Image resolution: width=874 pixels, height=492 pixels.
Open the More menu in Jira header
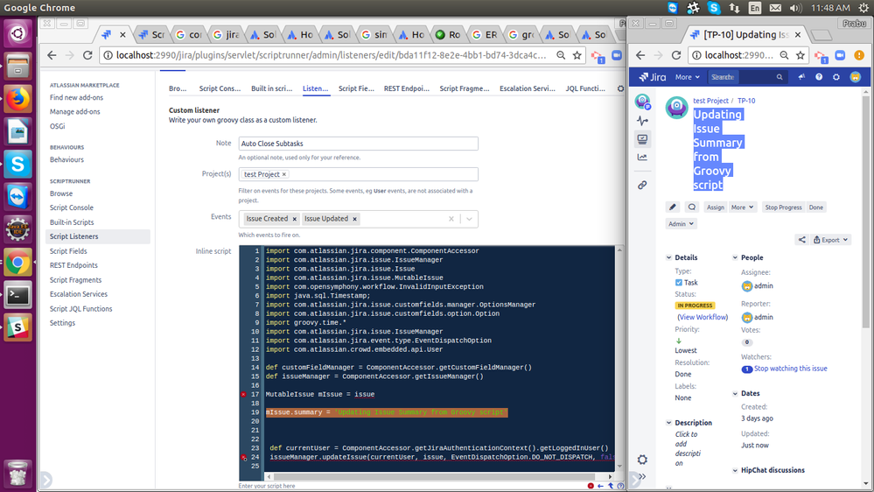688,77
